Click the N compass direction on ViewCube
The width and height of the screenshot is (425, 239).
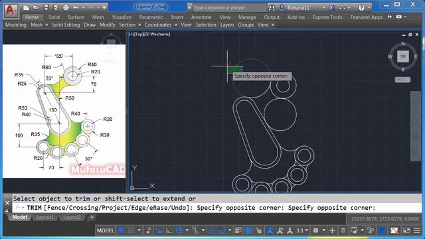(403, 44)
